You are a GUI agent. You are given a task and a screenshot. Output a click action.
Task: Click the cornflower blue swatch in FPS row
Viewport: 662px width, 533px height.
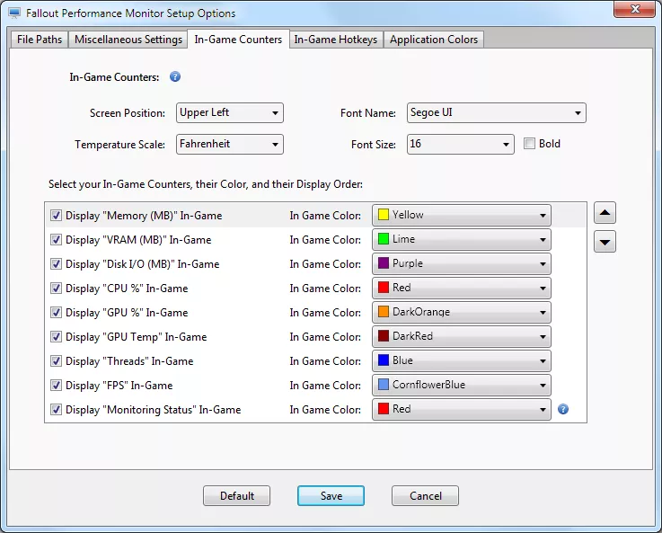[x=383, y=385]
